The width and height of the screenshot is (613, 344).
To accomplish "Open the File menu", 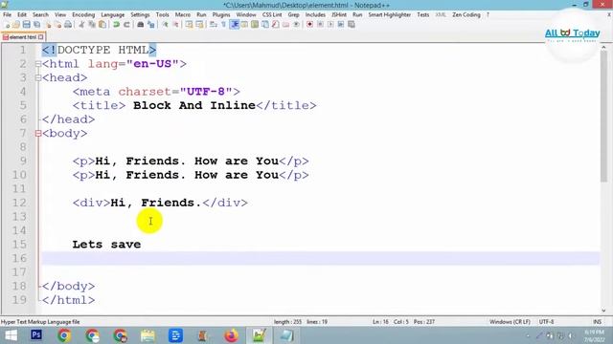I will pyautogui.click(x=7, y=15).
